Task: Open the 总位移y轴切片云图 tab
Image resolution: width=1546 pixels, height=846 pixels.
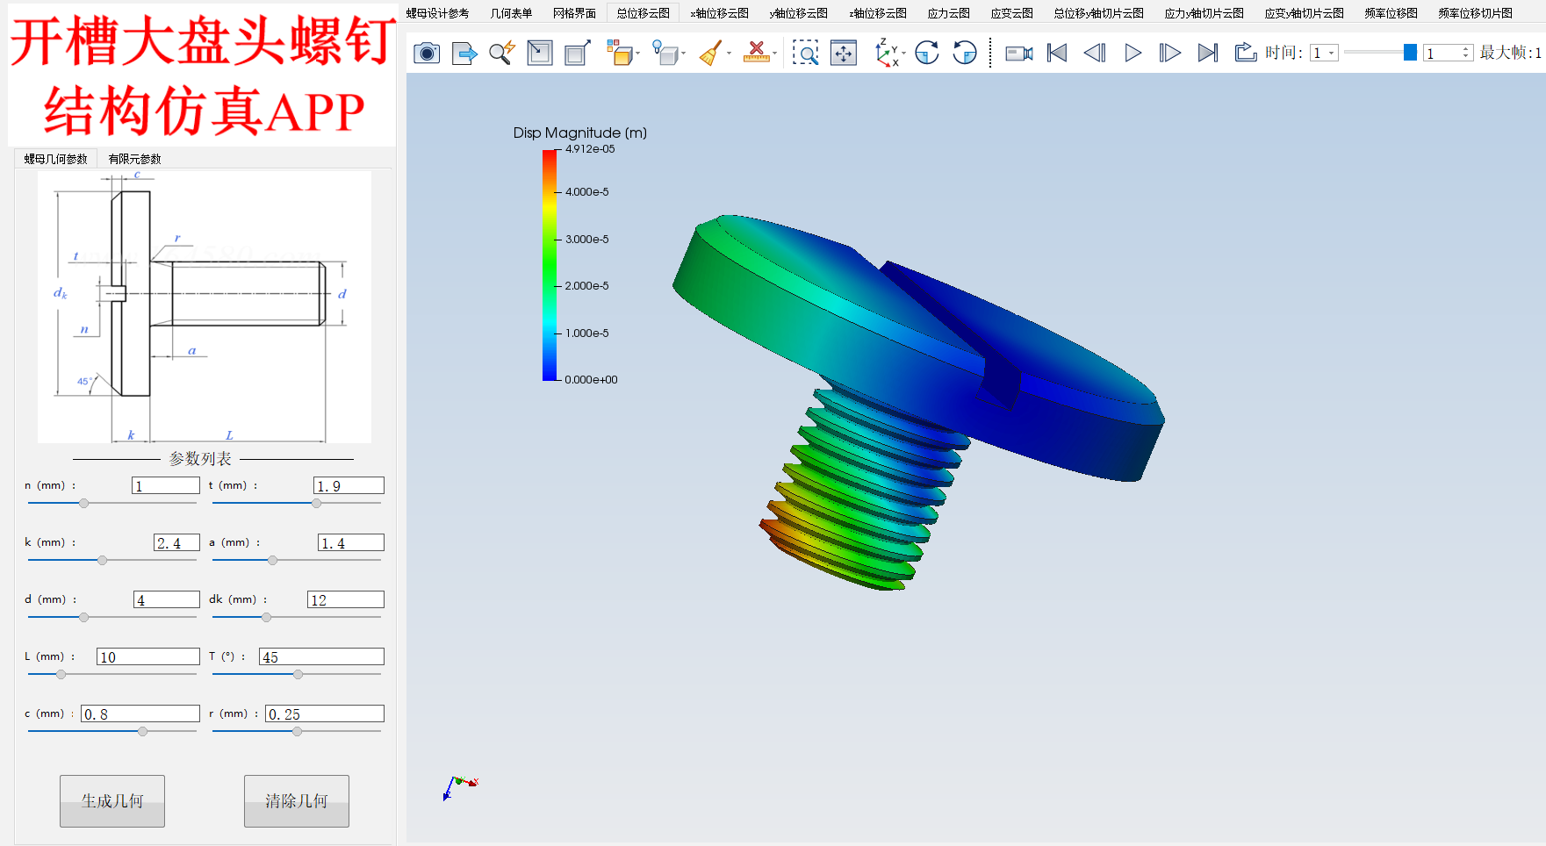Action: pyautogui.click(x=1098, y=13)
